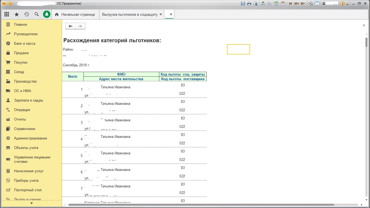This screenshot has width=370, height=208.
Task: Open the Начисления услуг section
Action: click(x=31, y=171)
